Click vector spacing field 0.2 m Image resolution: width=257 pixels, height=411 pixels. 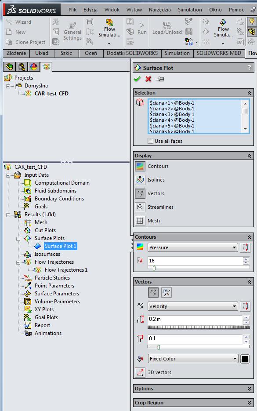pos(195,319)
